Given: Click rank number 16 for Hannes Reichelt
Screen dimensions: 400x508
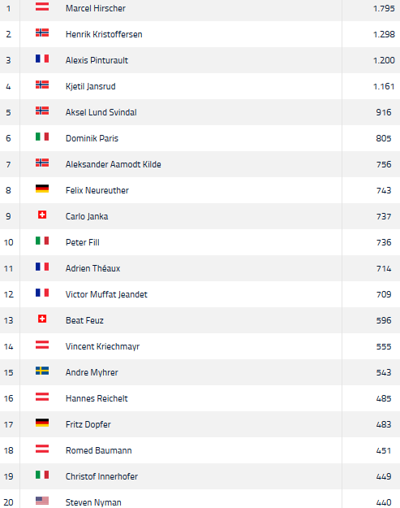Looking at the screenshot, I should pos(9,398).
